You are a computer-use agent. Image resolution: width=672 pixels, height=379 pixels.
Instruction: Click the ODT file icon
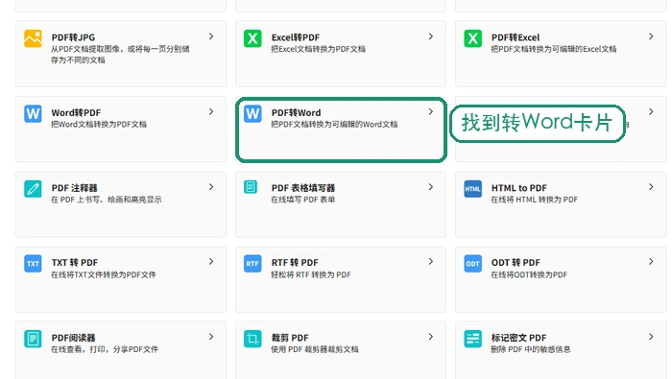(x=472, y=264)
